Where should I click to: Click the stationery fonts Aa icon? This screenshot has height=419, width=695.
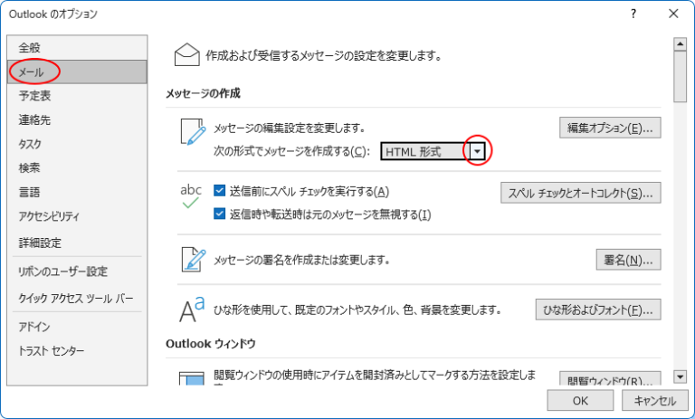[192, 309]
